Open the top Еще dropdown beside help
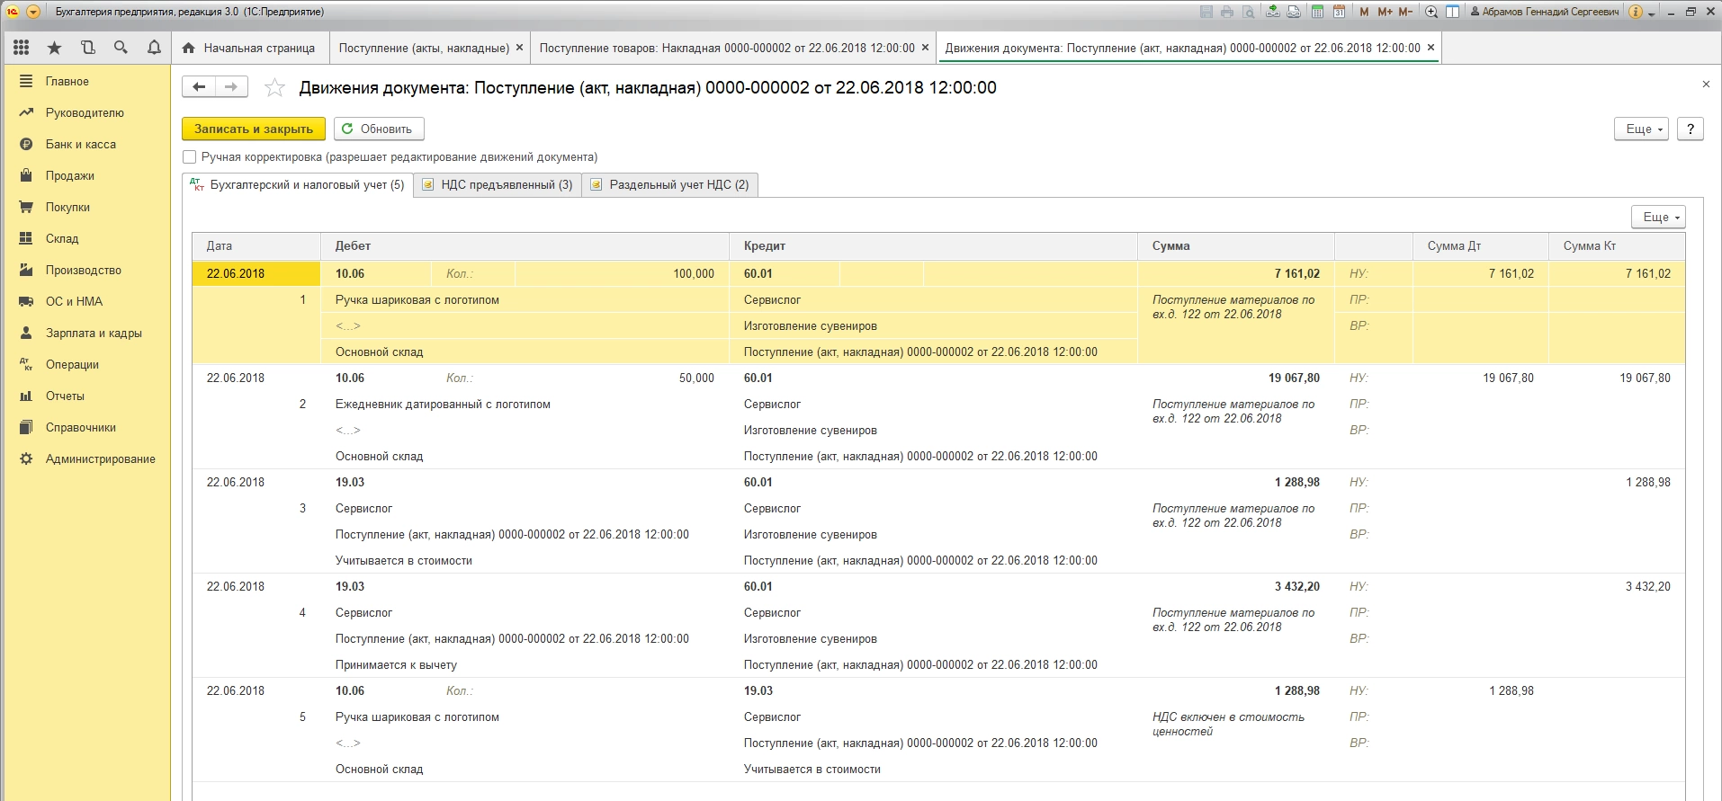The image size is (1722, 801). tap(1642, 129)
